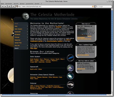Open the documentation section link
This screenshot has width=114, height=97.
[x=55, y=41]
